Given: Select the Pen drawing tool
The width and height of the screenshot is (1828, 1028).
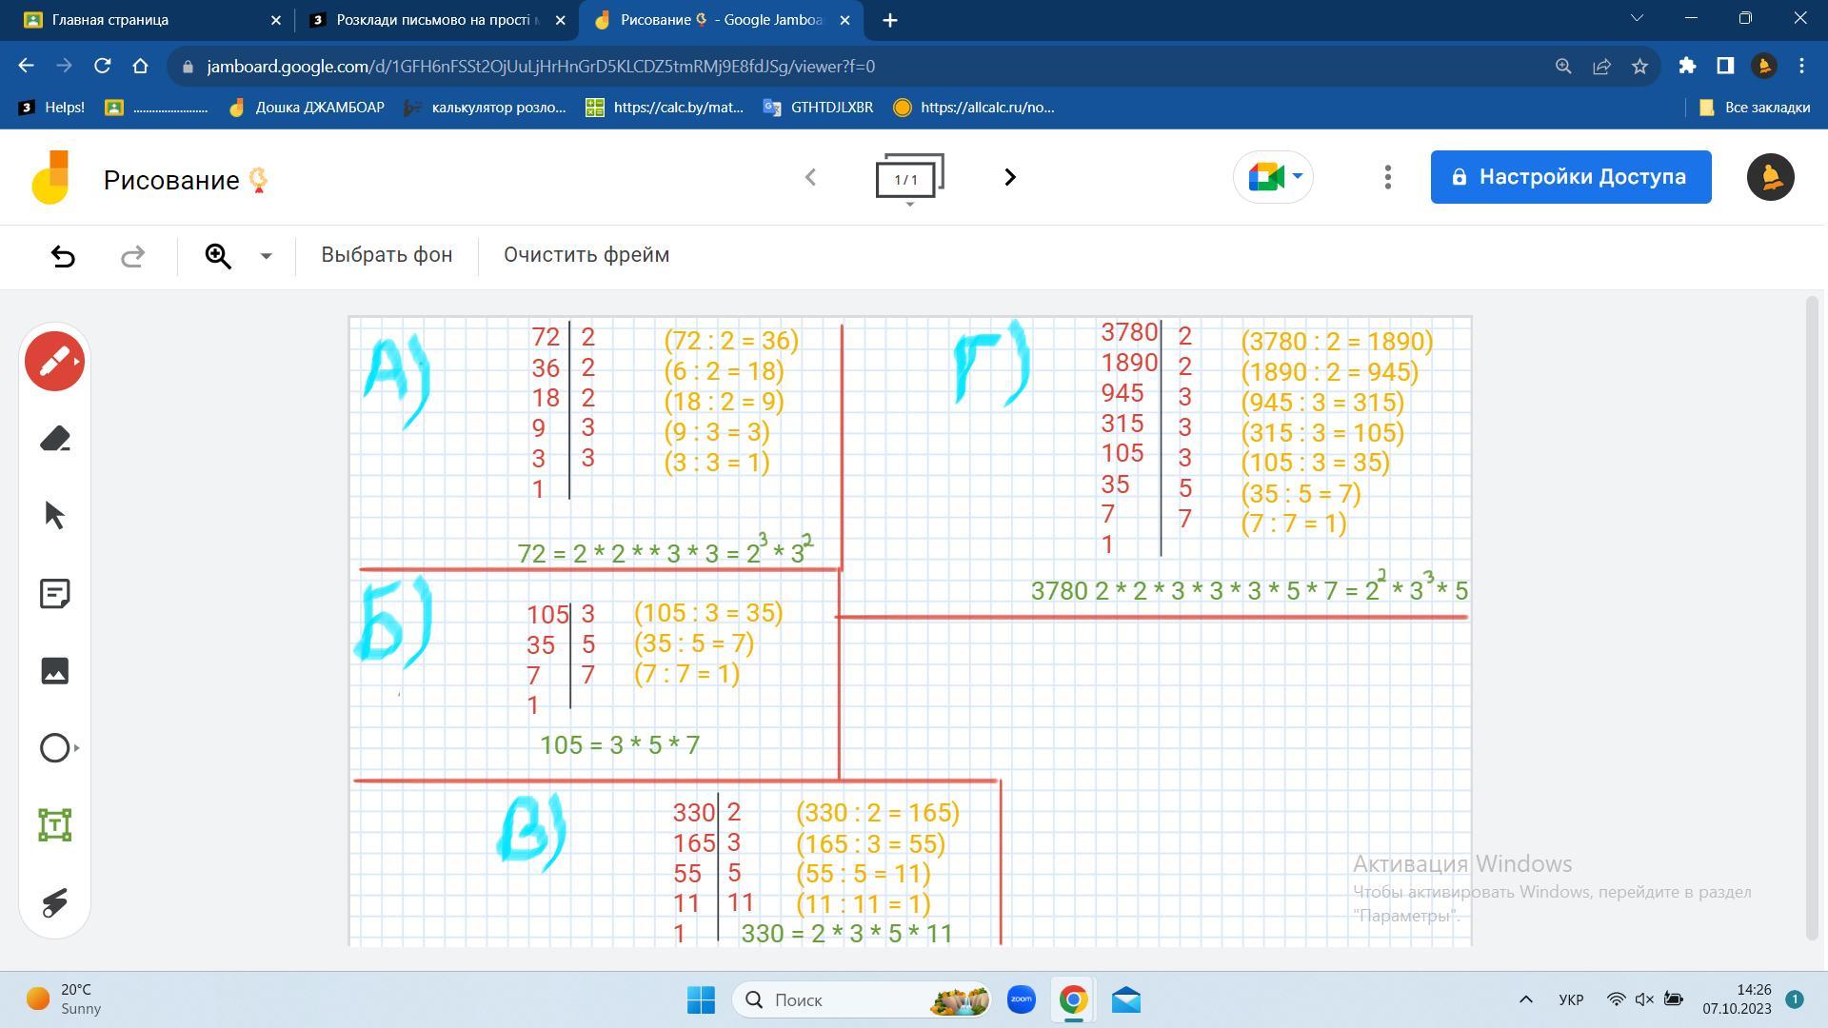Looking at the screenshot, I should 54,362.
